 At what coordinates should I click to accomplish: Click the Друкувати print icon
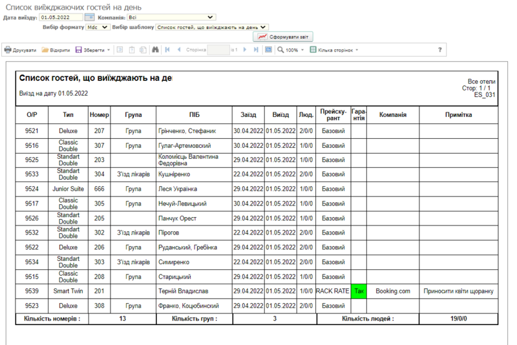tap(8, 50)
